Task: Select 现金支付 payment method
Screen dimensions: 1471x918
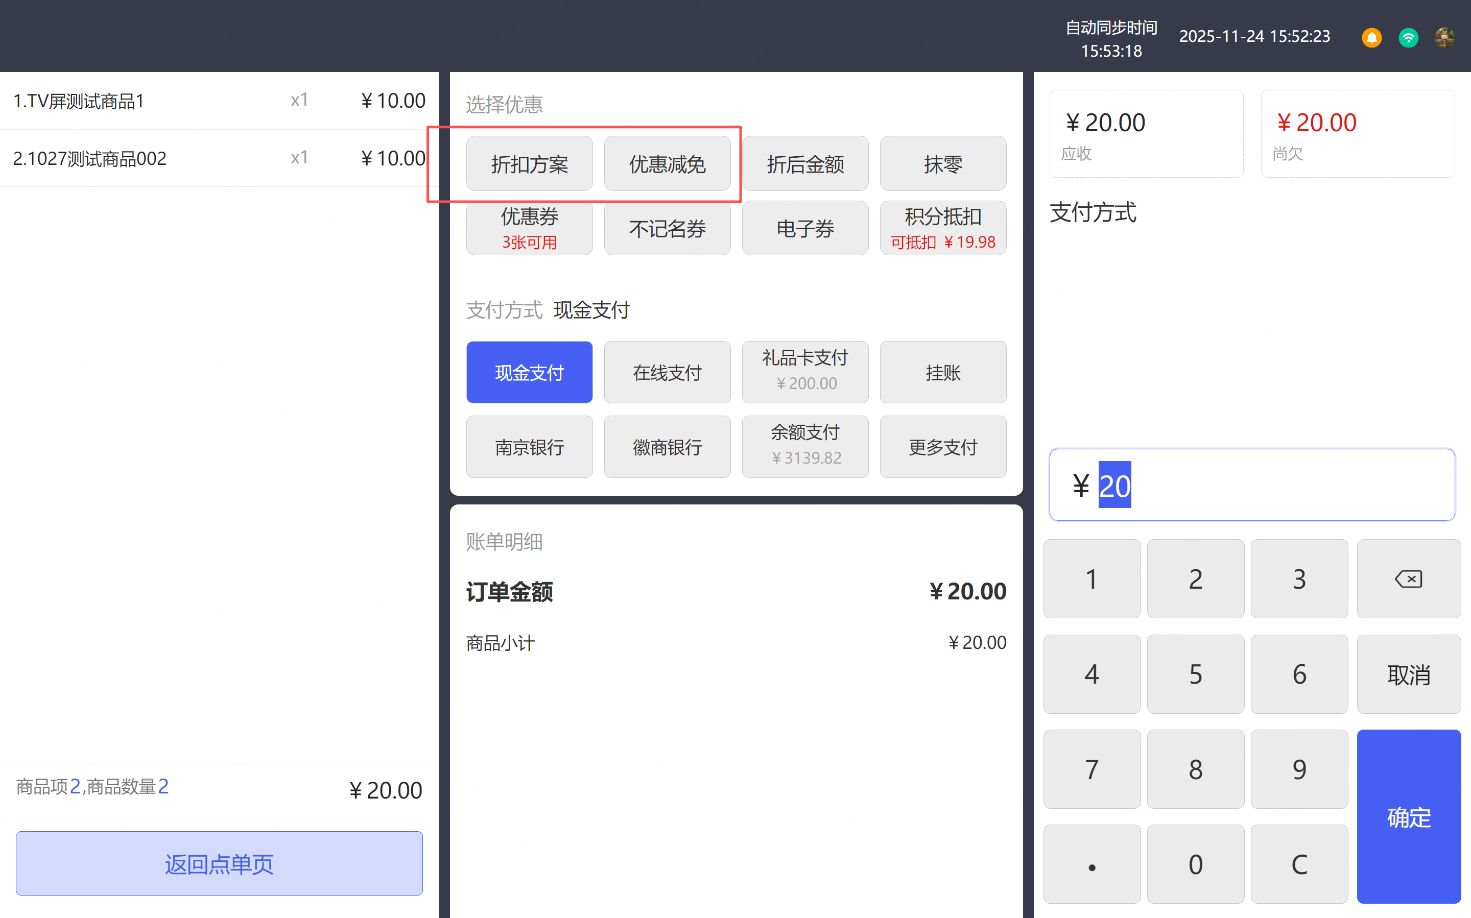Action: click(x=529, y=372)
